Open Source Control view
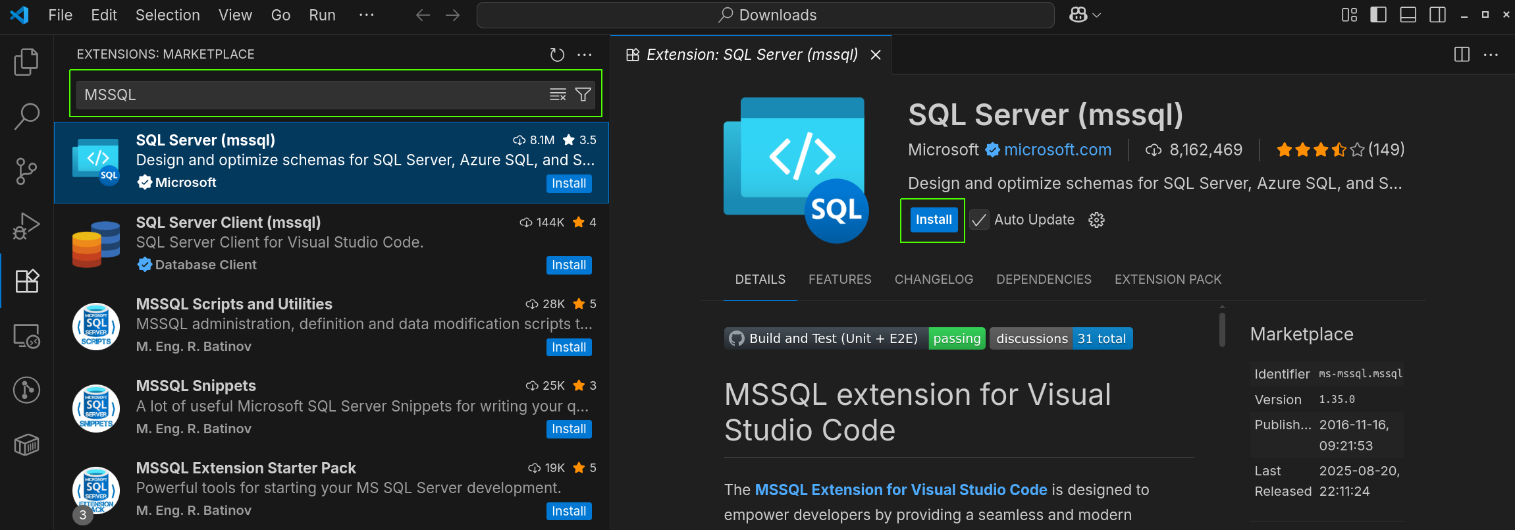This screenshot has width=1515, height=530. [26, 171]
